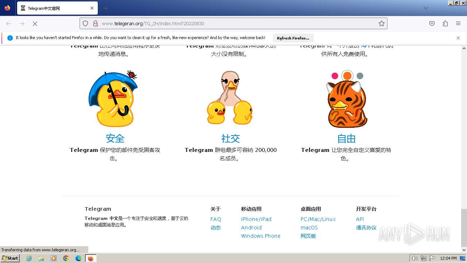Open the media player taskbar icon
The height and width of the screenshot is (263, 467).
coord(54,258)
